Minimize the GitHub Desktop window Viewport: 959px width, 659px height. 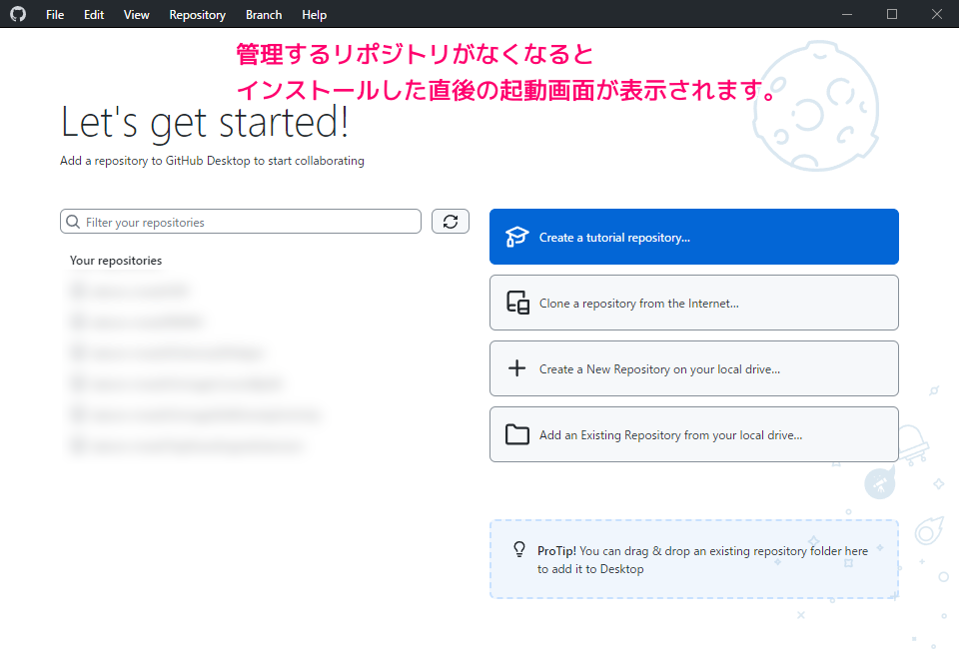pos(847,14)
